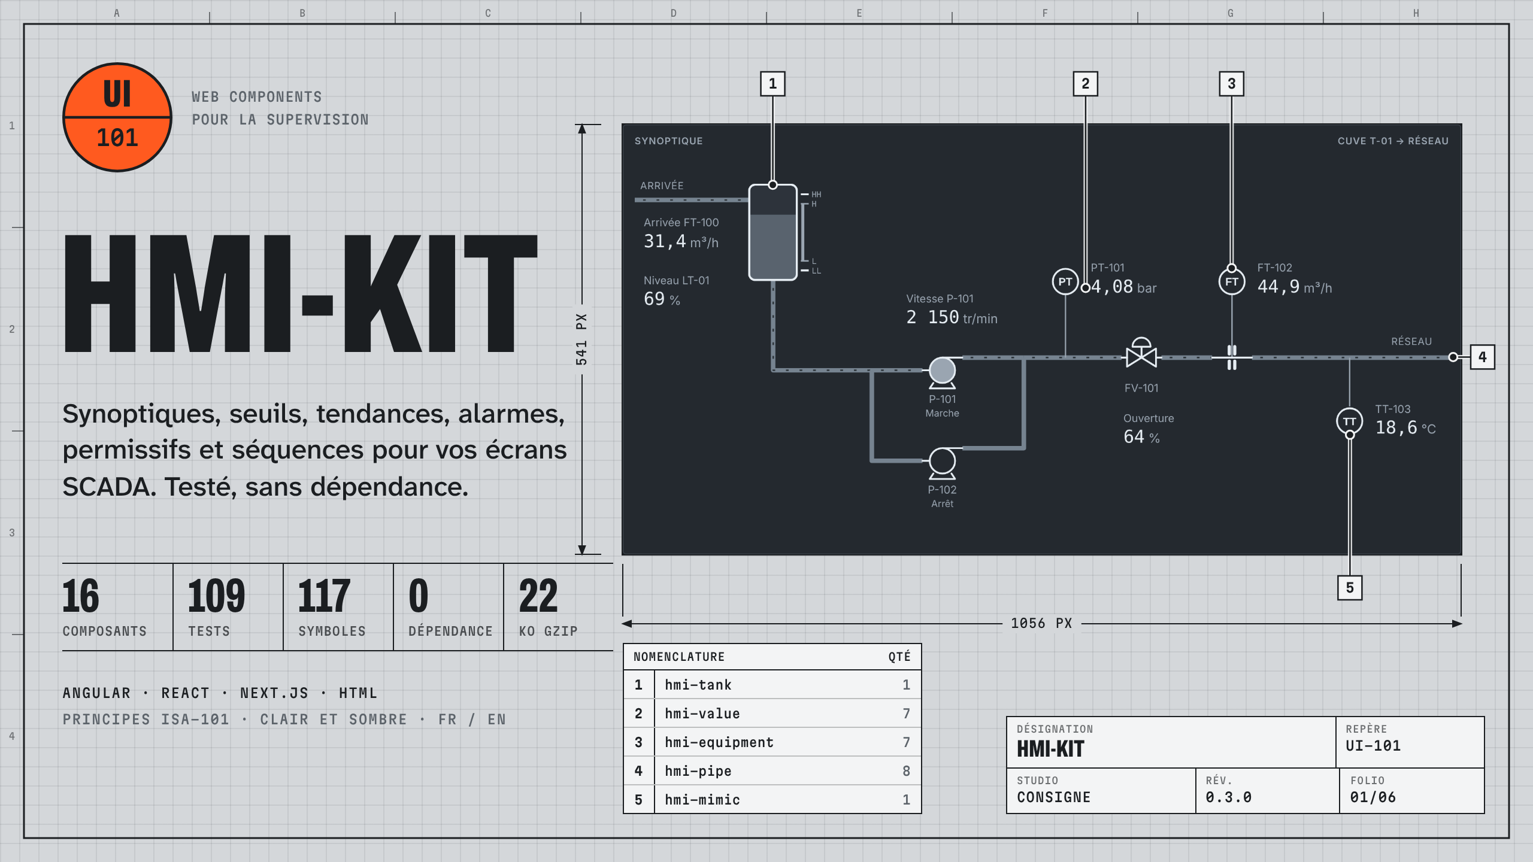Click the RÉSEAU pipe end connector circle
The height and width of the screenshot is (862, 1533).
(1453, 357)
